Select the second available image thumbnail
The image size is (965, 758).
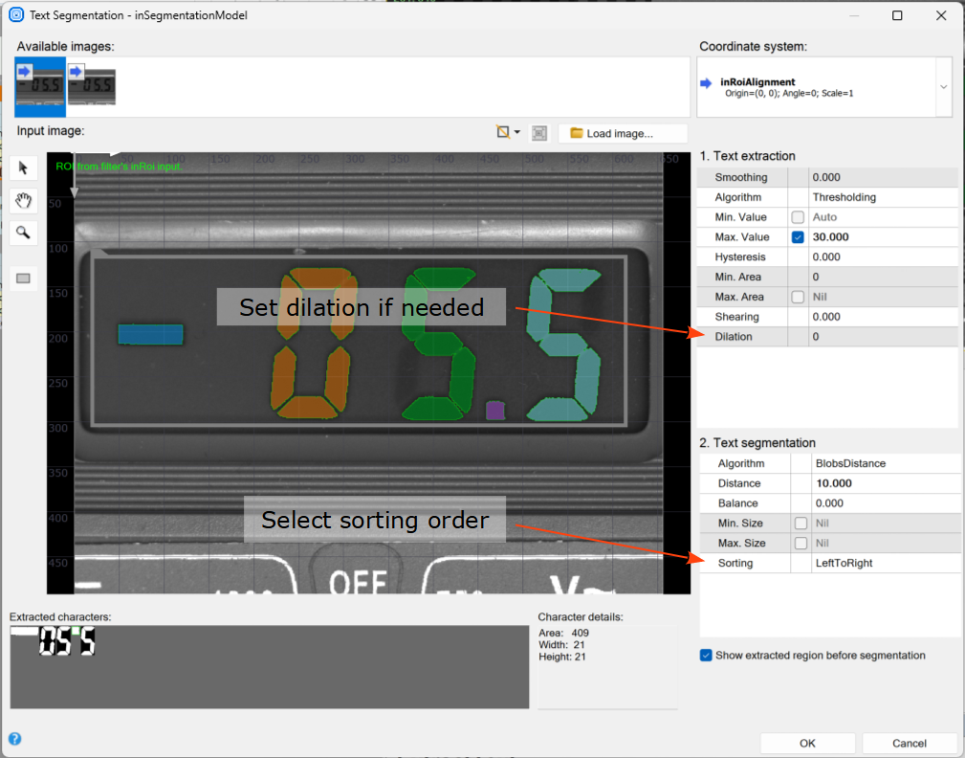pos(92,85)
